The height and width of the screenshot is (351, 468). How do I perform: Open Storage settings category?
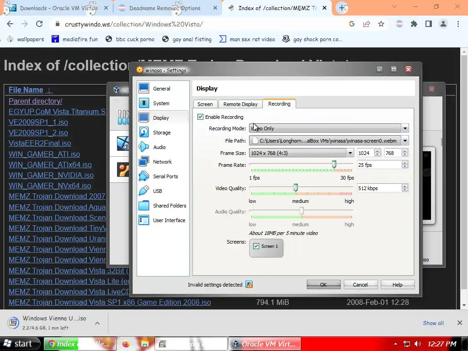[163, 133]
